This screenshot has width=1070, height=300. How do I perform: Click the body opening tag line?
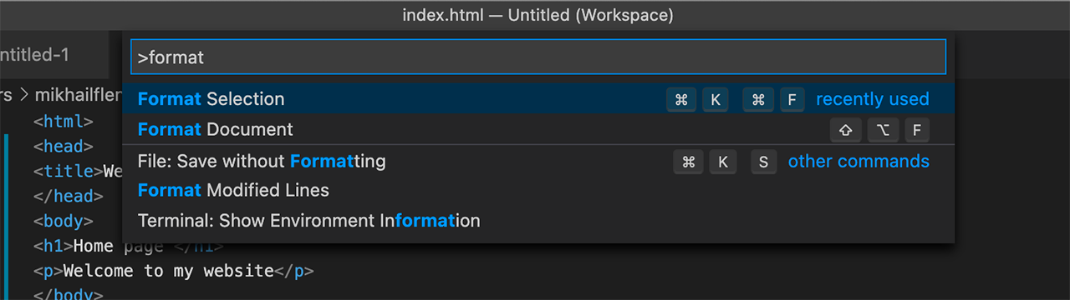click(x=64, y=222)
